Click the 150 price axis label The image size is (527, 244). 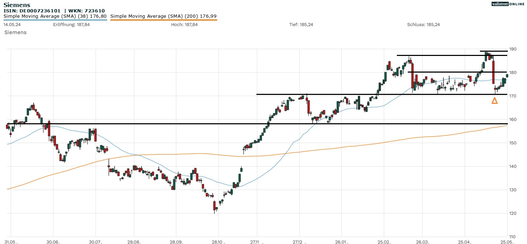(513, 143)
